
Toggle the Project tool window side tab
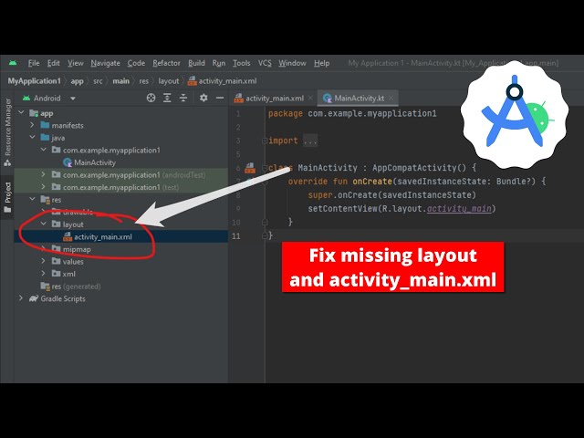(7, 197)
